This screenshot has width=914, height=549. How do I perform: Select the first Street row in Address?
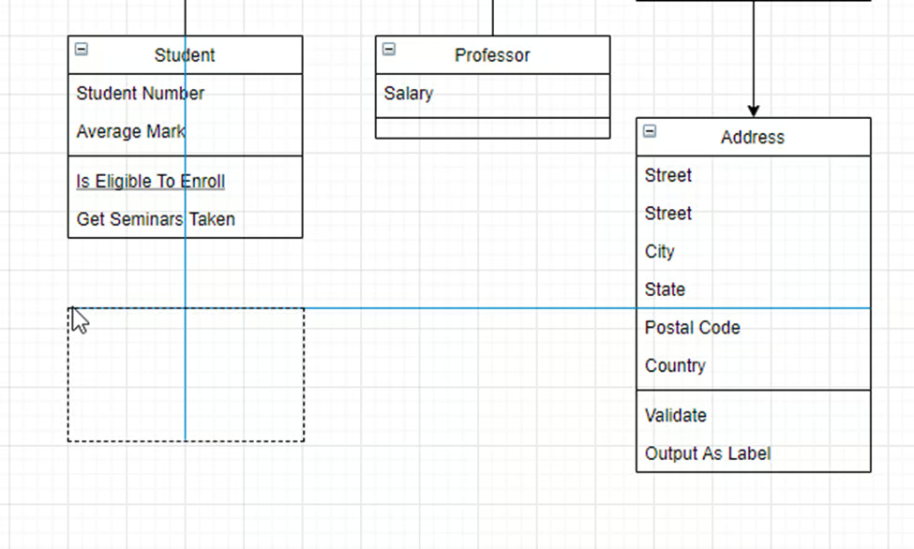click(668, 175)
